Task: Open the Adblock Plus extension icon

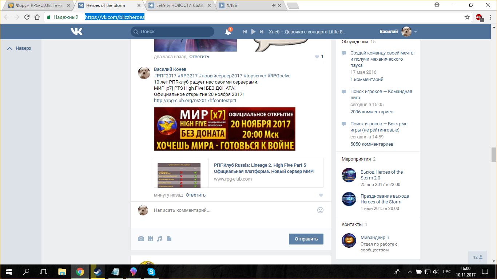Action: (x=479, y=17)
